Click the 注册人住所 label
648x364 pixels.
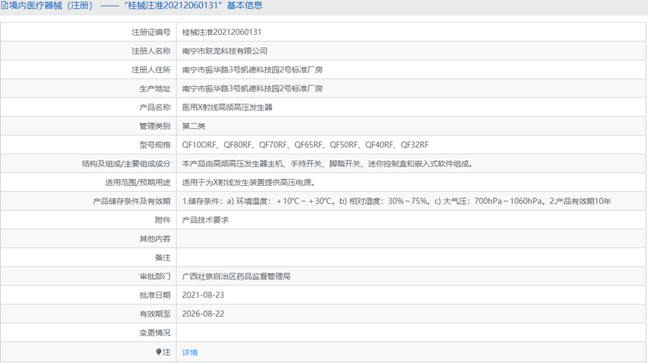[x=151, y=70]
